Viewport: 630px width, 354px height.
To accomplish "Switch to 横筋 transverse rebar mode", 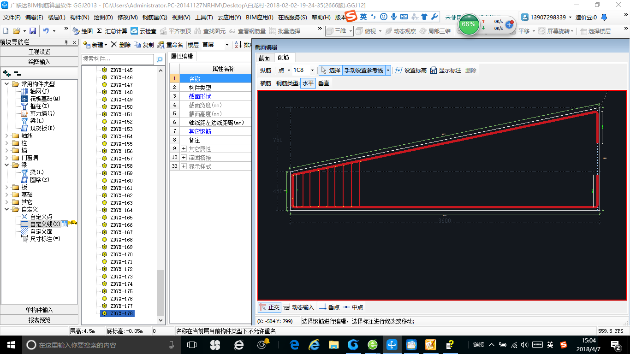I will click(x=266, y=83).
